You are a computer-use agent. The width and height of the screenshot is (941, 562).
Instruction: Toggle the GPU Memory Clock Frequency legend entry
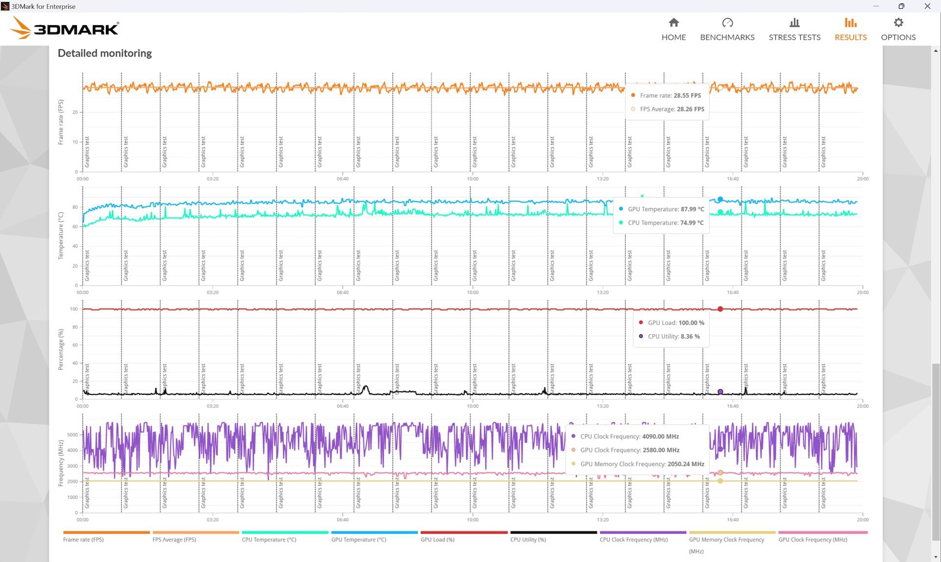(x=726, y=539)
